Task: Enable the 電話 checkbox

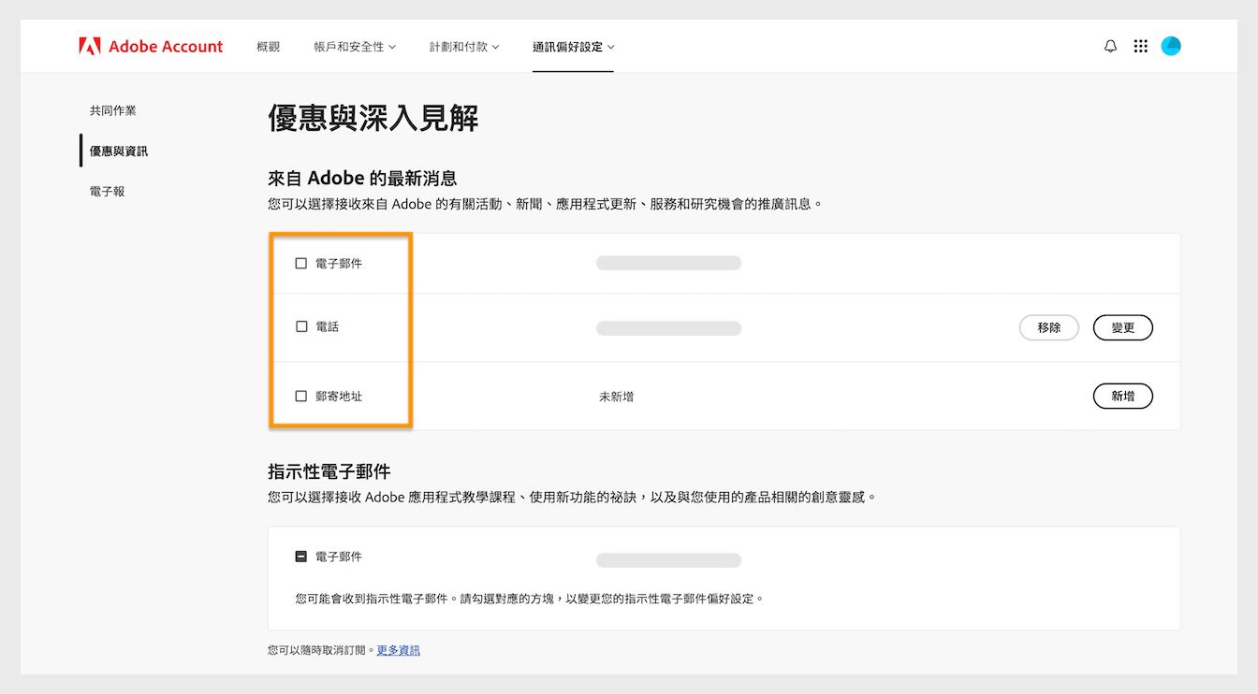Action: [x=300, y=326]
